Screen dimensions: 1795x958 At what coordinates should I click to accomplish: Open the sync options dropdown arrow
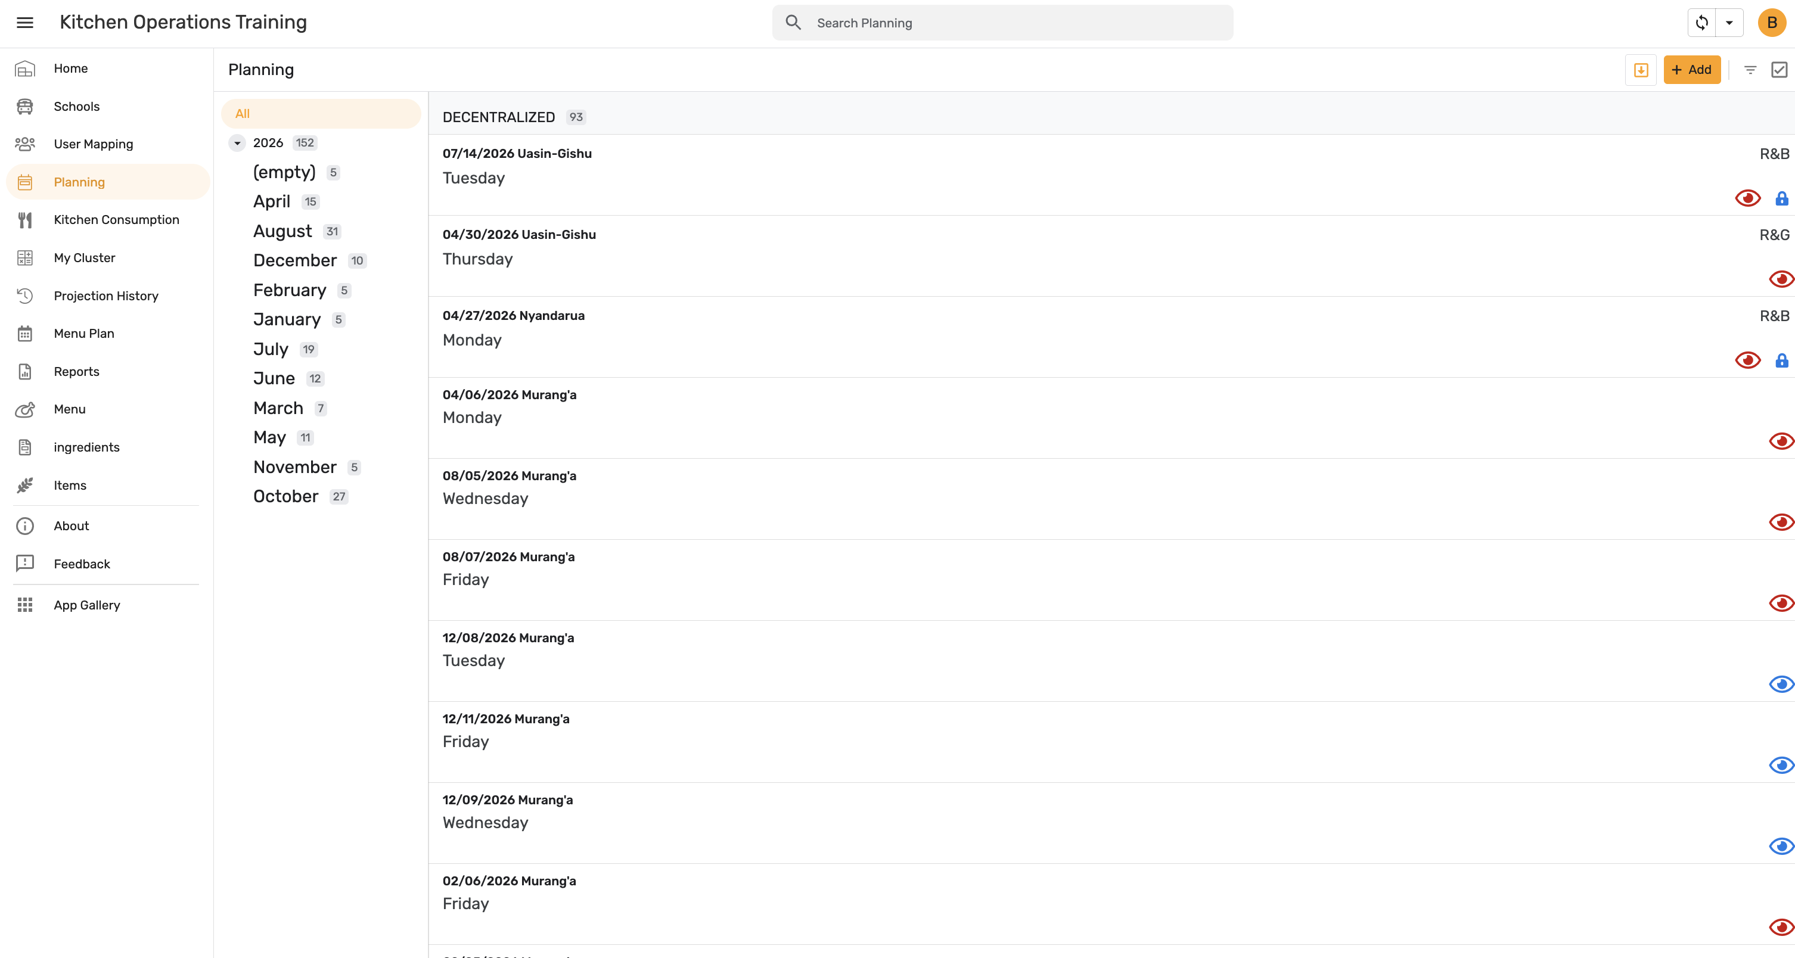1729,23
